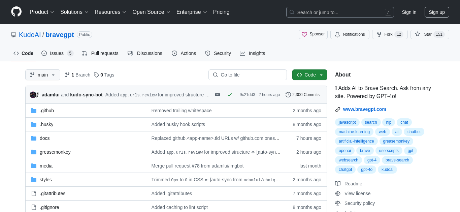Click the green check status icon
The image size is (460, 212).
click(230, 95)
